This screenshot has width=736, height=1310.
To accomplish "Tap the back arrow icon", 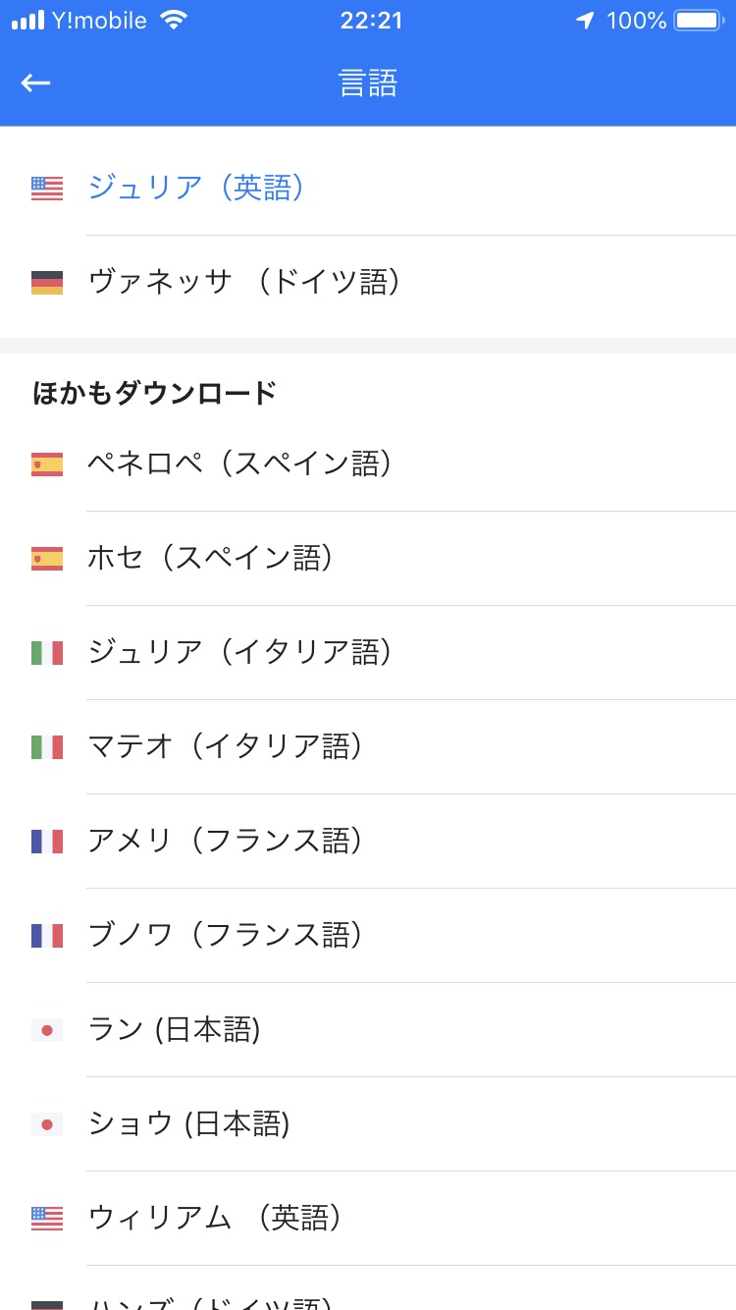I will tap(36, 83).
